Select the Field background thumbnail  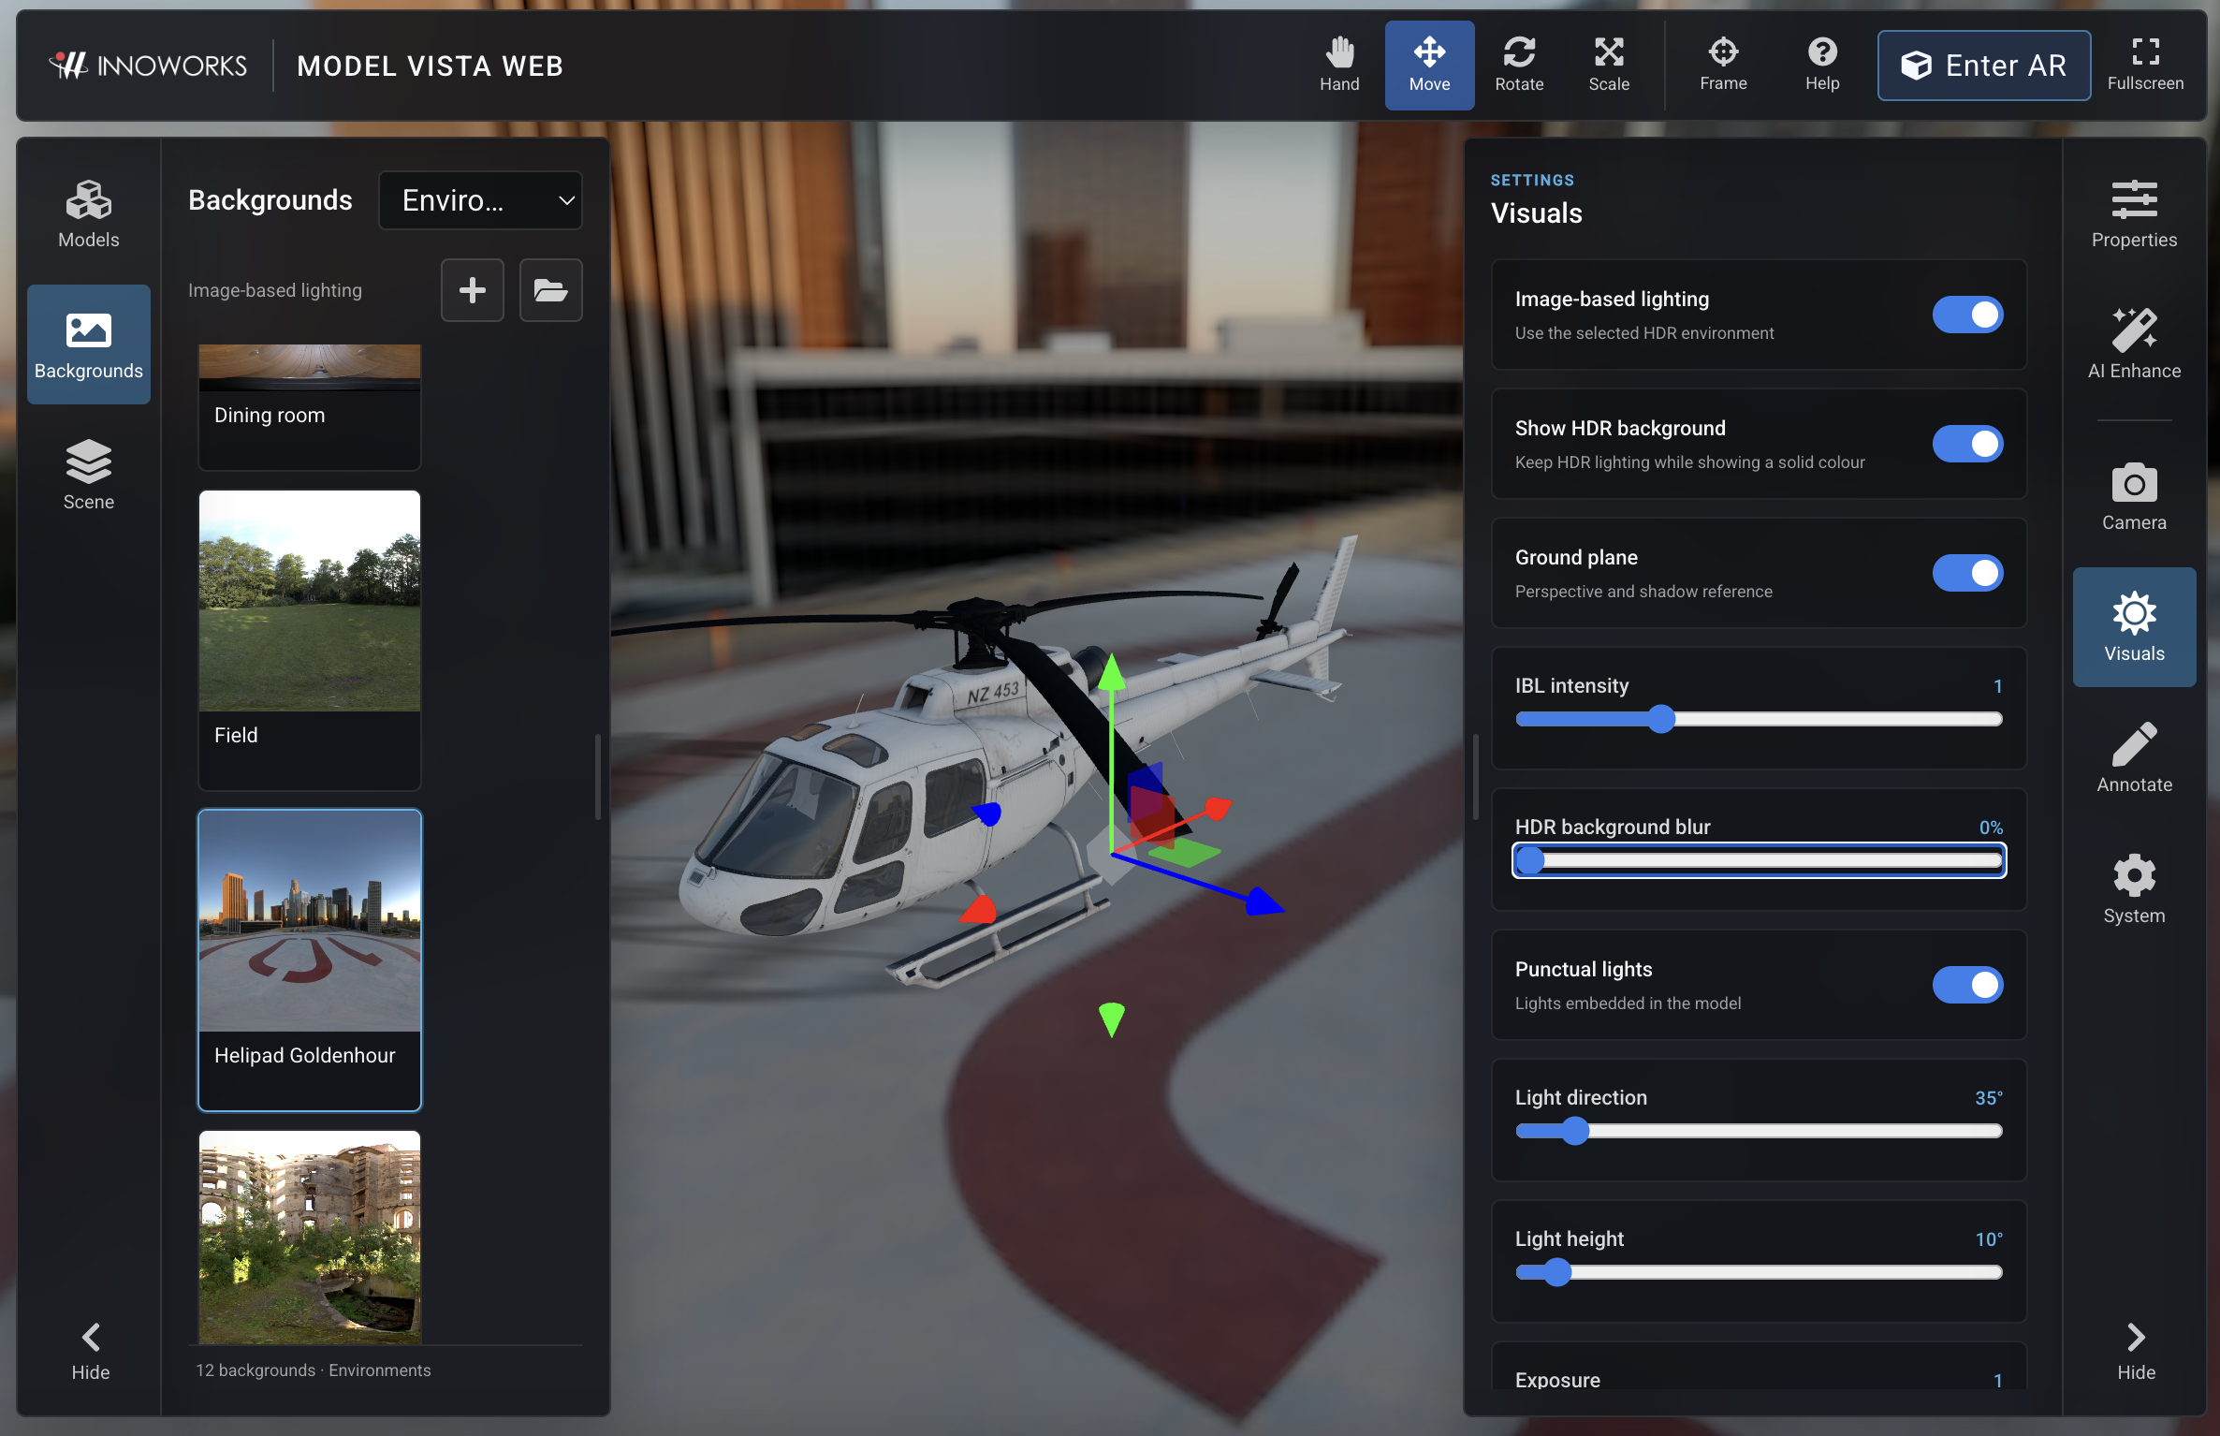310,601
